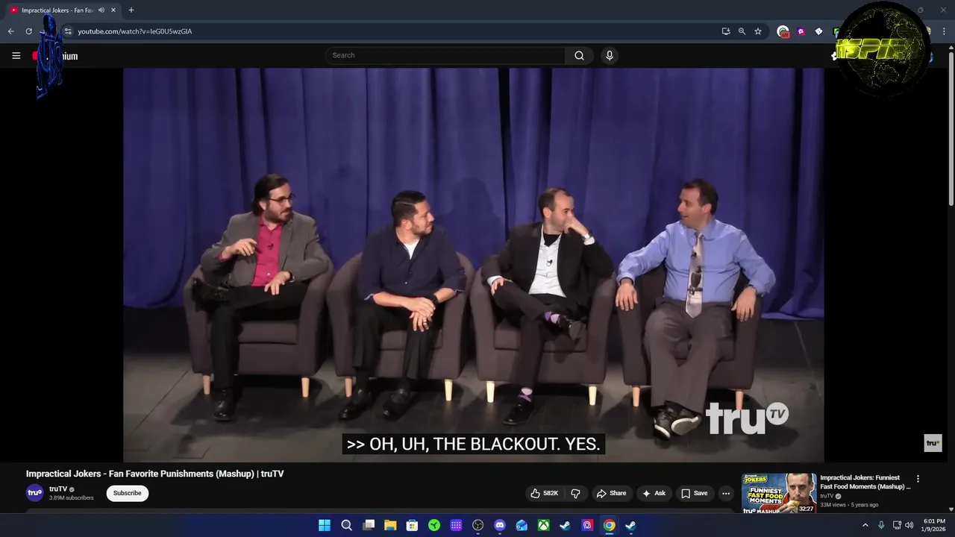
Task: Click the YouTube search input field
Action: pos(445,55)
